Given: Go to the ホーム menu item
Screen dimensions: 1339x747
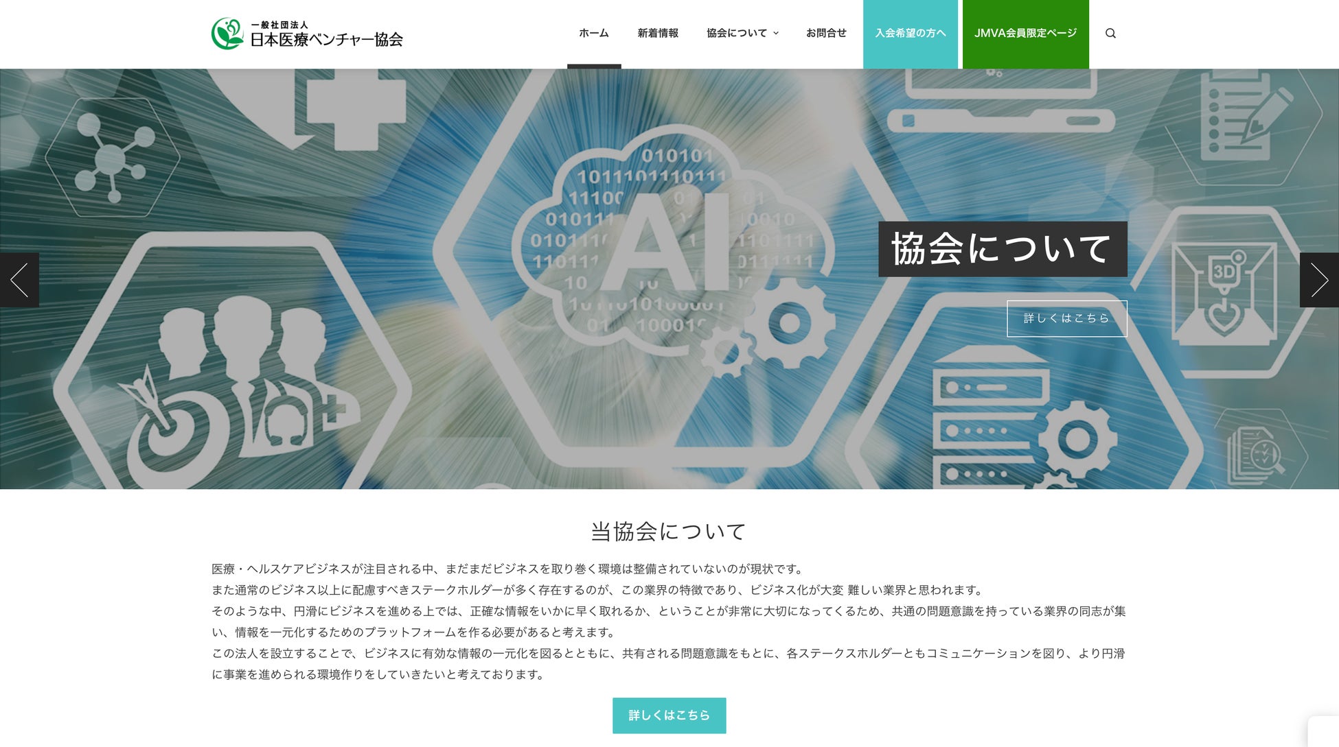Looking at the screenshot, I should click(x=593, y=33).
